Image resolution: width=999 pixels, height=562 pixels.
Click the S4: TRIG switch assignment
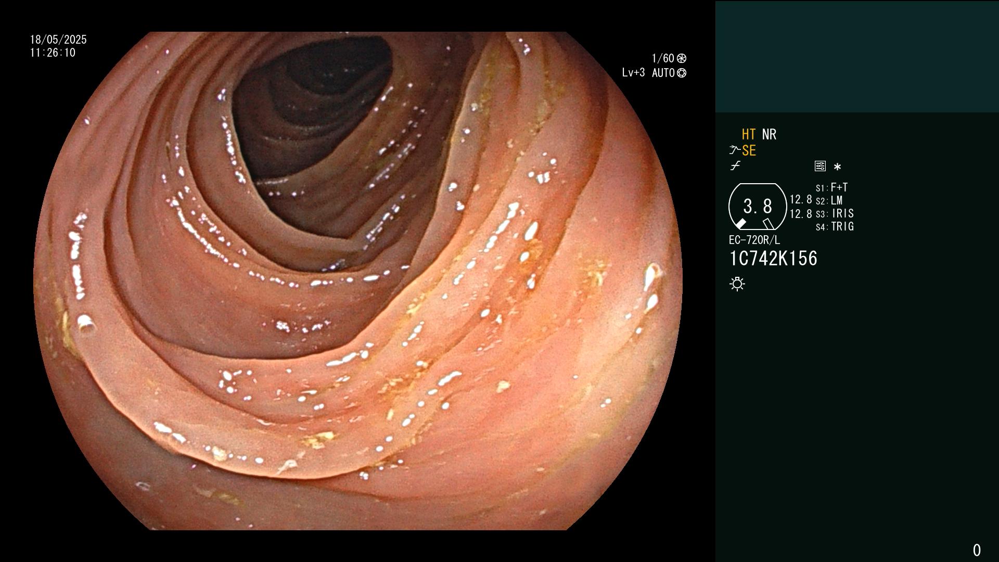835,226
